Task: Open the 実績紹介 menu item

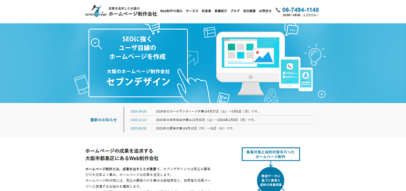Action: click(x=221, y=11)
